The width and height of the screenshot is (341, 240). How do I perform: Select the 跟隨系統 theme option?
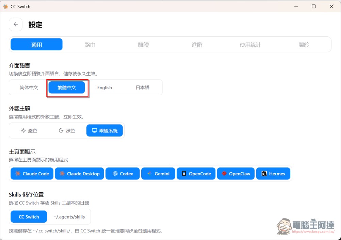(x=104, y=130)
